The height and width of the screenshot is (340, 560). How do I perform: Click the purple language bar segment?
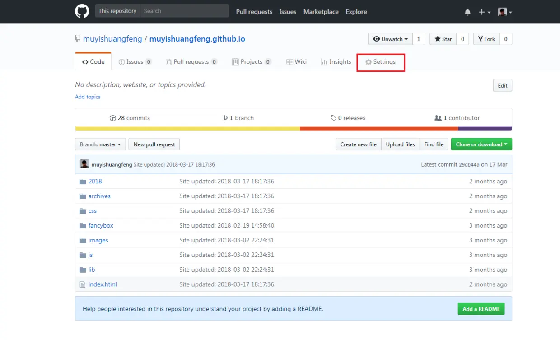coord(485,129)
